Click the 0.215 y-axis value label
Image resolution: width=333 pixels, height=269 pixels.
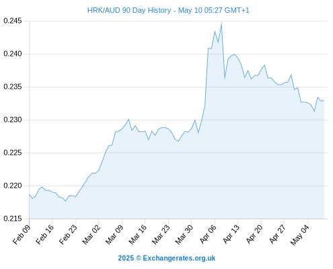coord(13,219)
